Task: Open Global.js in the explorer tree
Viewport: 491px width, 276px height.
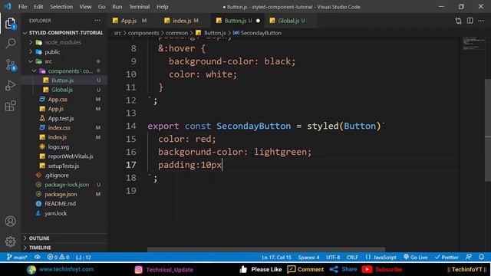Action: click(64, 90)
